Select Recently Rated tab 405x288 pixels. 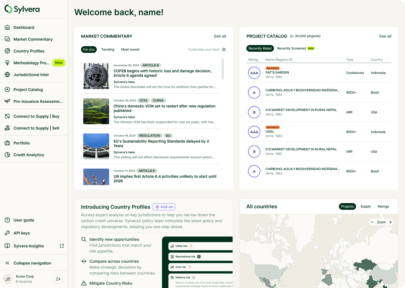(260, 48)
